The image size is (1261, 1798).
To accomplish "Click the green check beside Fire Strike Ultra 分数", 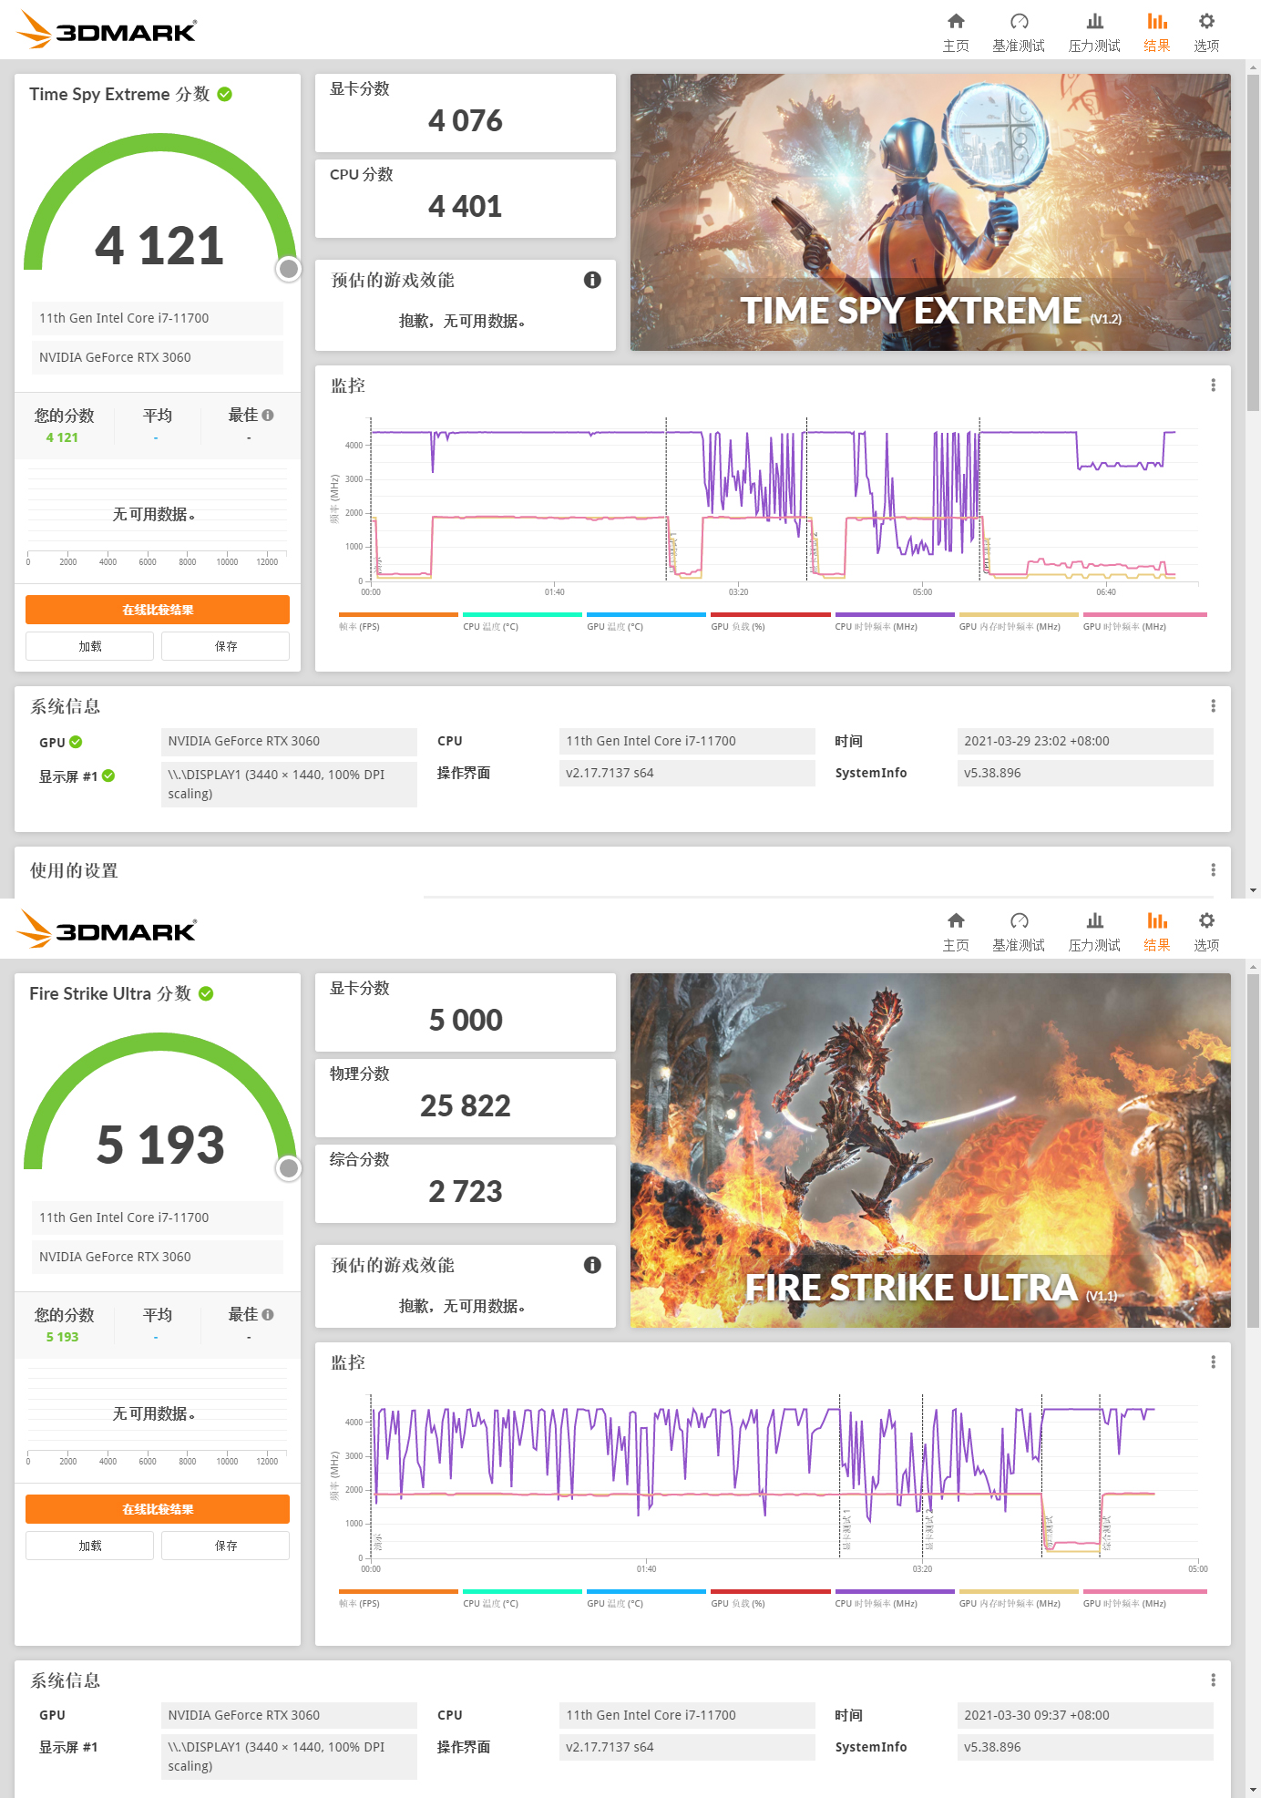I will 206,993.
